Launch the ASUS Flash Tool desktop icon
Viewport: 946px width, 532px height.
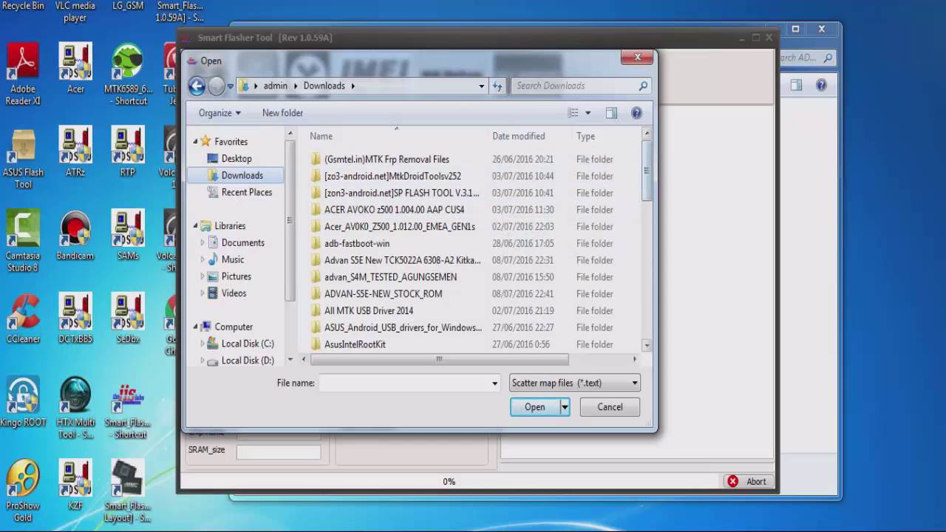pyautogui.click(x=23, y=157)
